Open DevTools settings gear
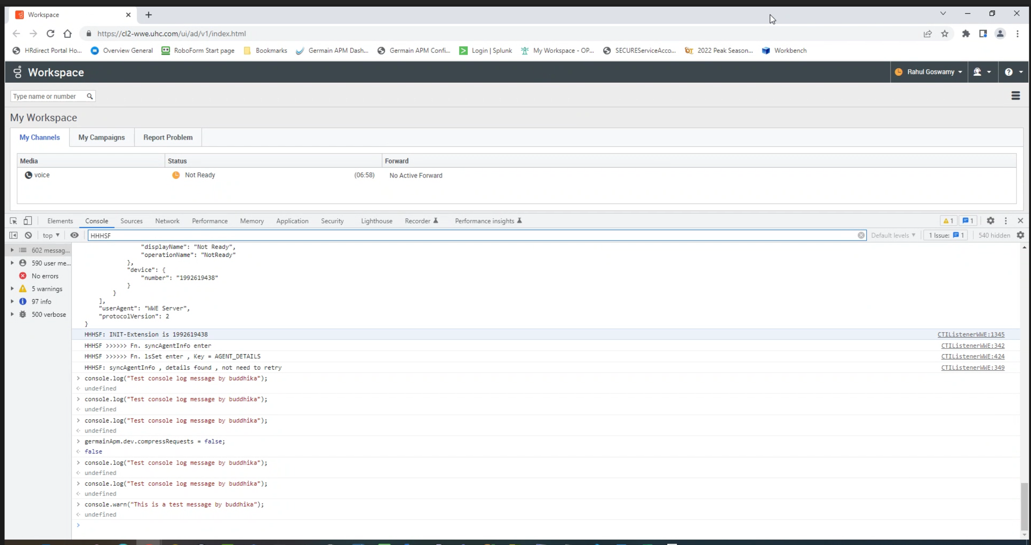Image resolution: width=1031 pixels, height=545 pixels. pos(990,221)
